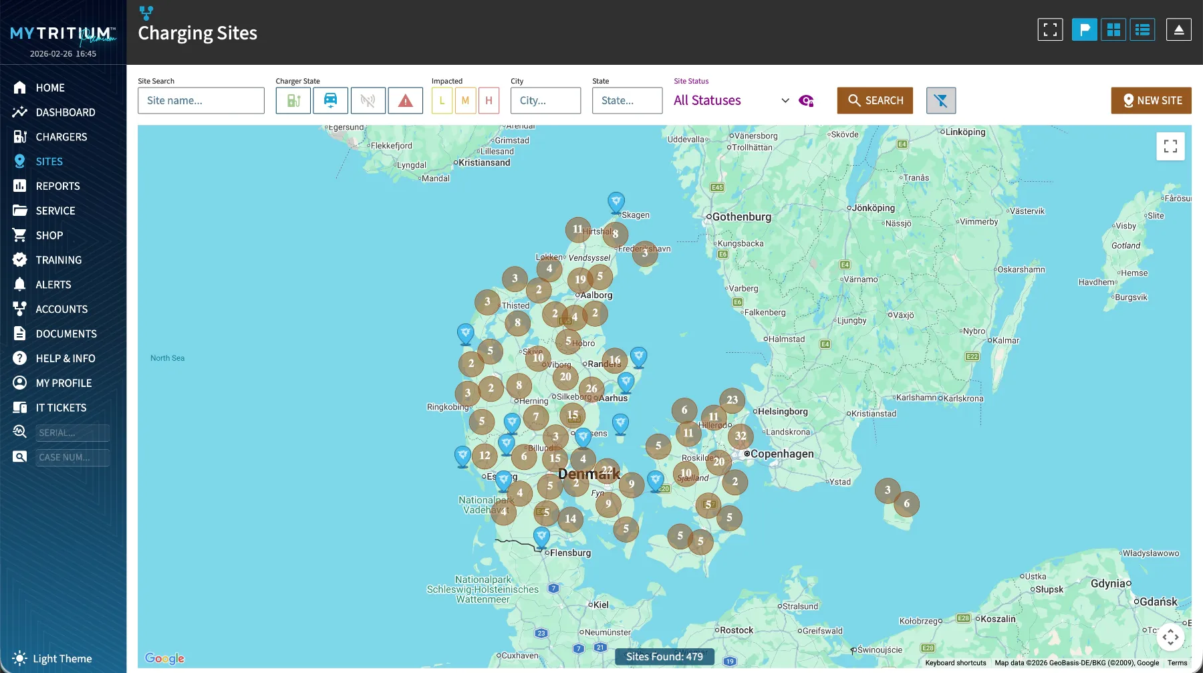Click the map camera pan control
The width and height of the screenshot is (1203, 673).
(x=1170, y=637)
